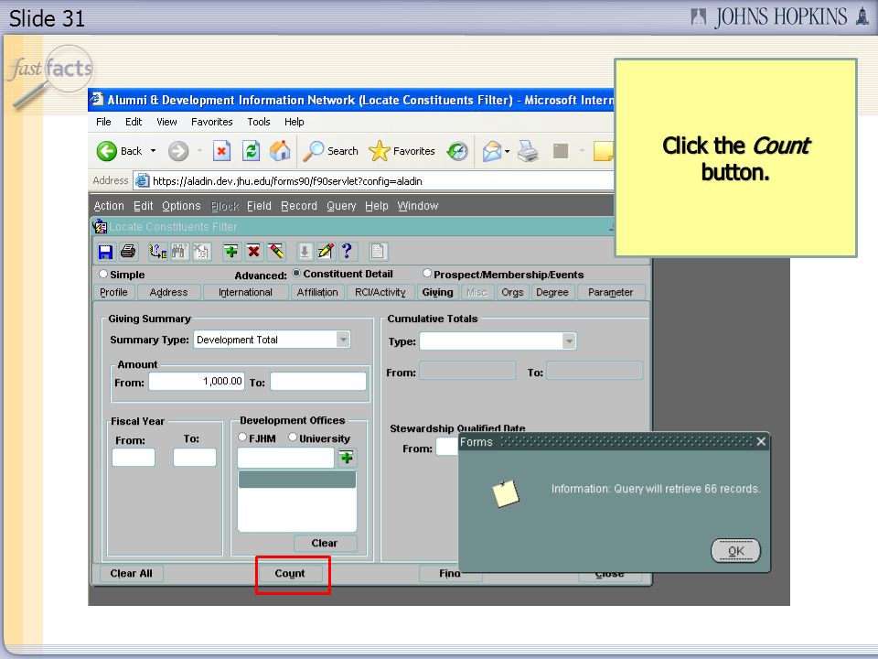Click the browser Back arrow icon
This screenshot has height=659, width=878.
pos(106,151)
